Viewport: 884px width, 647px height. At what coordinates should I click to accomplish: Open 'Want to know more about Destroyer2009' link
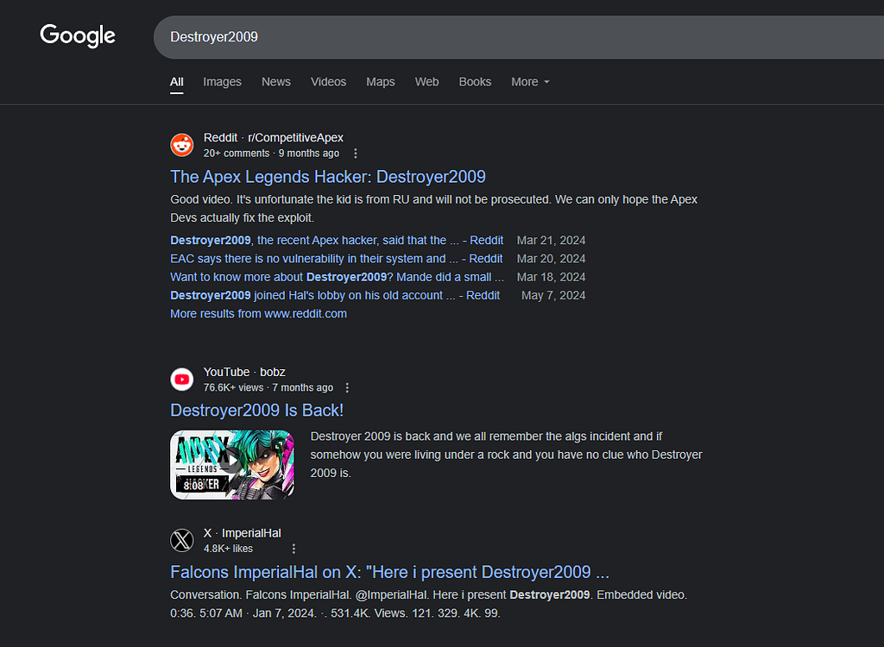tap(338, 277)
